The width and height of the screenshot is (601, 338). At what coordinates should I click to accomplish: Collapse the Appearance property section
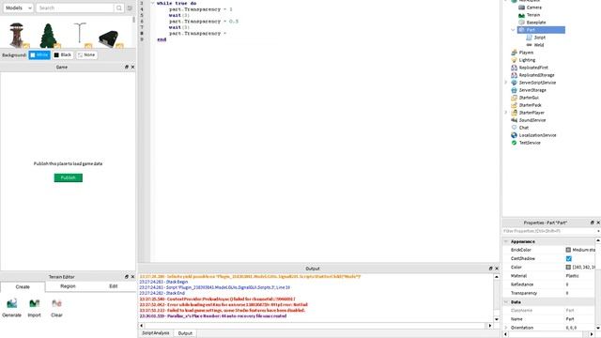506,241
